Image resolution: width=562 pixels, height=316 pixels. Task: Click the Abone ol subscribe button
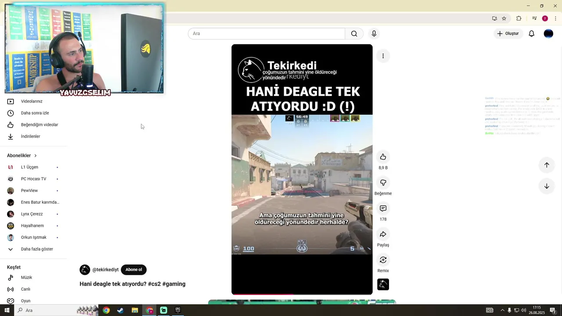tap(133, 270)
